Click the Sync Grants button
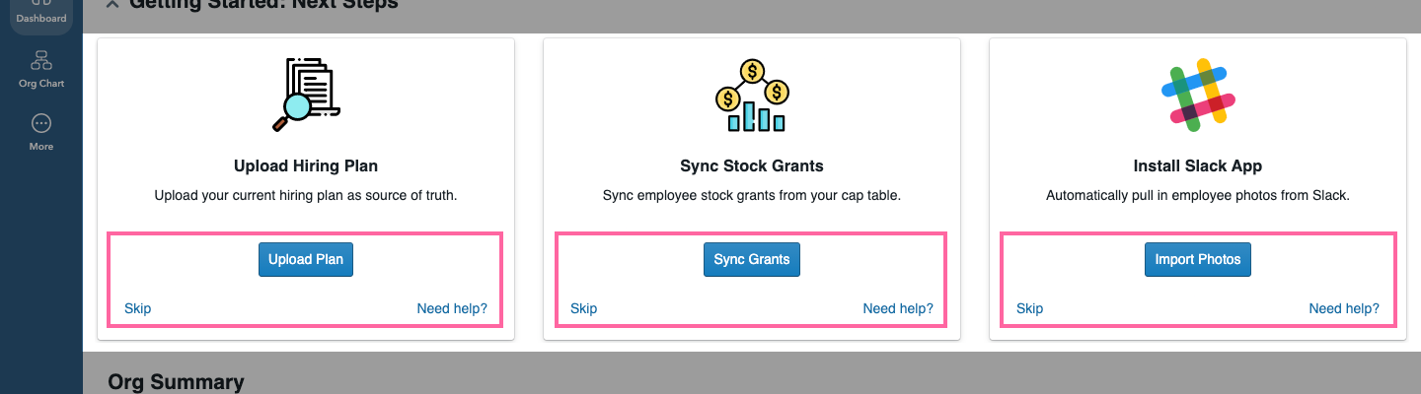The height and width of the screenshot is (394, 1421). pos(752,260)
